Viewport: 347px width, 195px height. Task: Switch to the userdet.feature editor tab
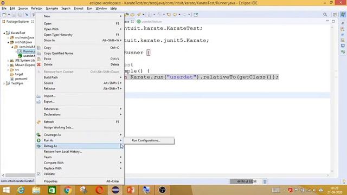coord(150,22)
